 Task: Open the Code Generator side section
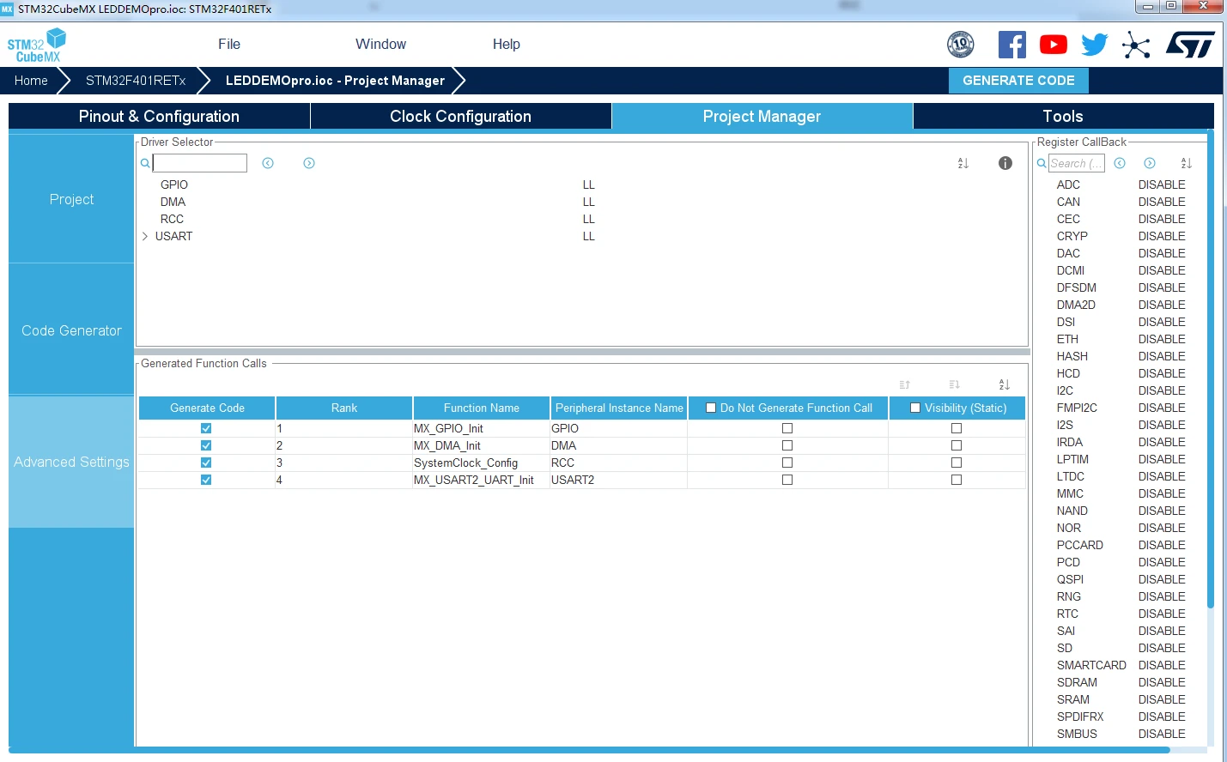(x=71, y=330)
